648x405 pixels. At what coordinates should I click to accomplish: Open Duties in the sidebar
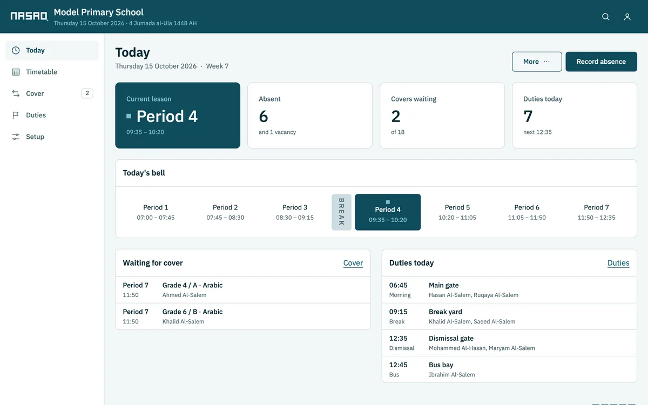click(52, 115)
